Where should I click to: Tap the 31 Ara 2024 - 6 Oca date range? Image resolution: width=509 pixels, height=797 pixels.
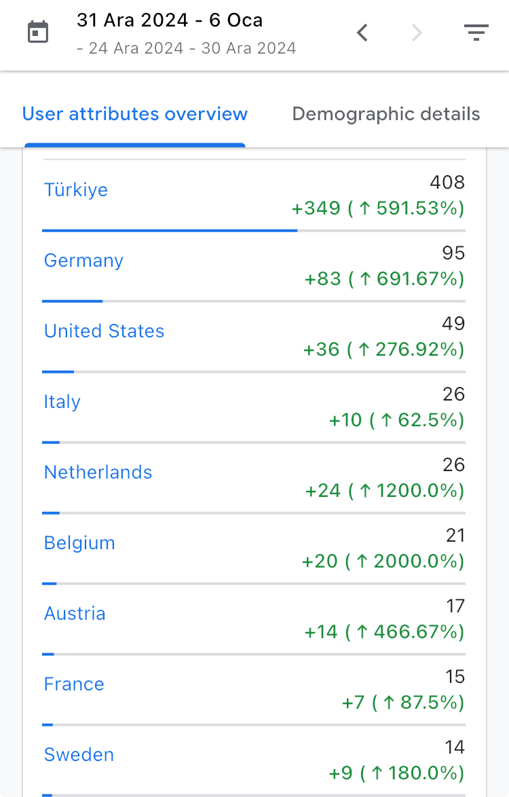coord(170,20)
